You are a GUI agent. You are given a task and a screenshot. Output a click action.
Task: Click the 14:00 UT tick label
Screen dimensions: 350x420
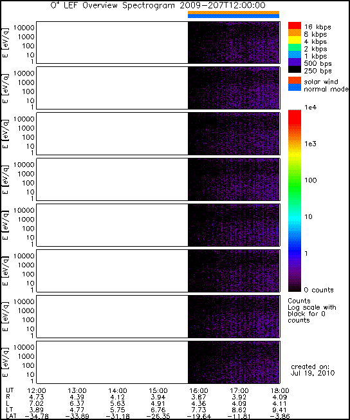point(118,390)
